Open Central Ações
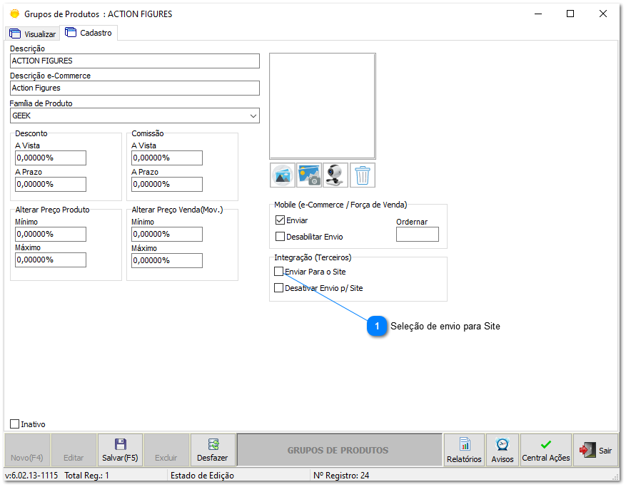Viewport: 626px width, 487px height. (546, 450)
